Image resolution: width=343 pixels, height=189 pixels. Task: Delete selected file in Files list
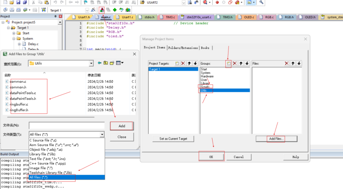(x=286, y=63)
